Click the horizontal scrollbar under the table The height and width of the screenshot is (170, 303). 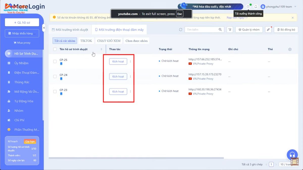(136, 158)
